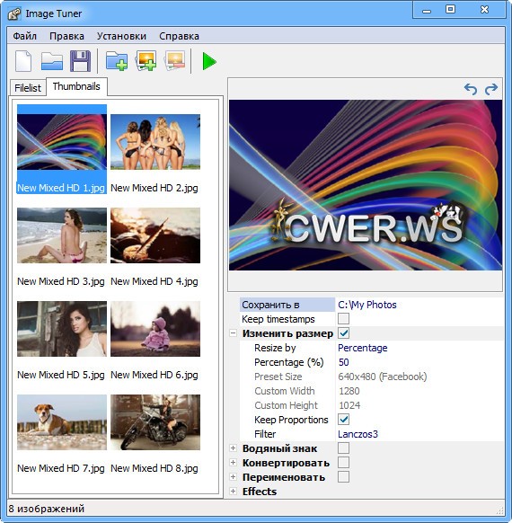Screen dimensions: 512x523
Task: Select thumbnail New Mixed HD 1.jpg
Action: pos(62,149)
